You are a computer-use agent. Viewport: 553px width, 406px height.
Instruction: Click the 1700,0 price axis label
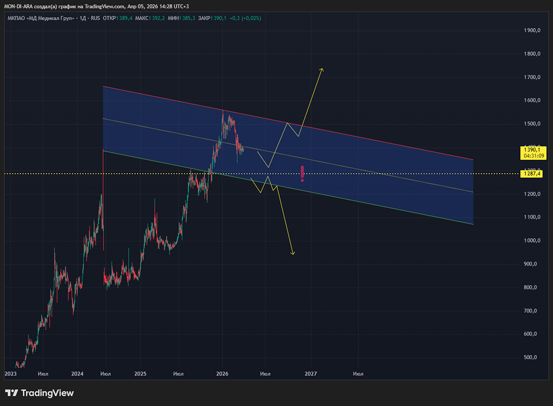coord(532,77)
